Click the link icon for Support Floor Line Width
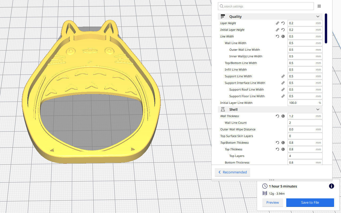The image size is (341, 213). pyautogui.click(x=283, y=96)
